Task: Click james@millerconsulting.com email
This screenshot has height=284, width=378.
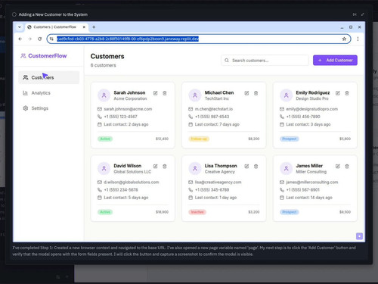Action: tap(312, 183)
